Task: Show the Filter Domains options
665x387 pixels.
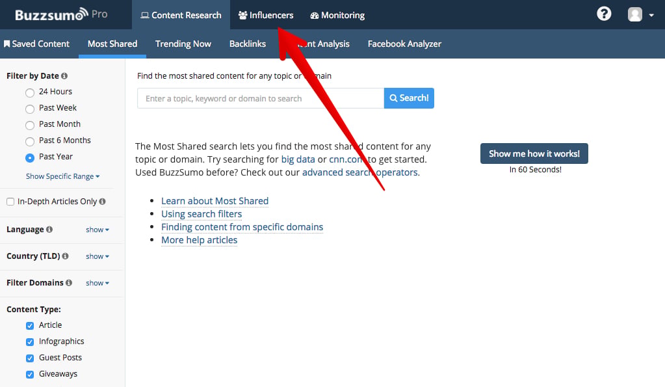Action: point(98,283)
